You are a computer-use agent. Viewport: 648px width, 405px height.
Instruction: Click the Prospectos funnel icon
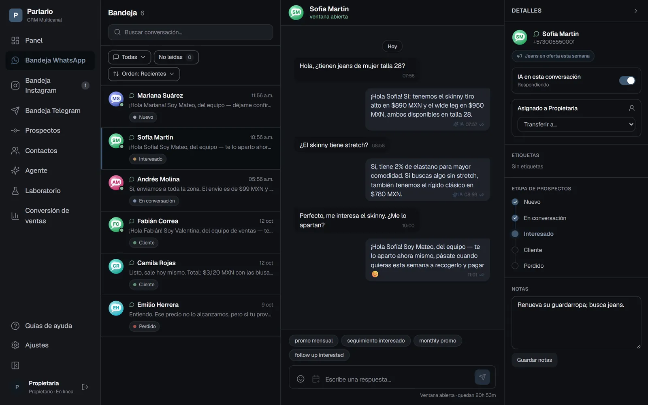point(15,130)
